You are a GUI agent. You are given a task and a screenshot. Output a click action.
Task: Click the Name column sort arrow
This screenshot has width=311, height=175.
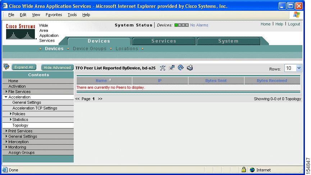point(110,80)
